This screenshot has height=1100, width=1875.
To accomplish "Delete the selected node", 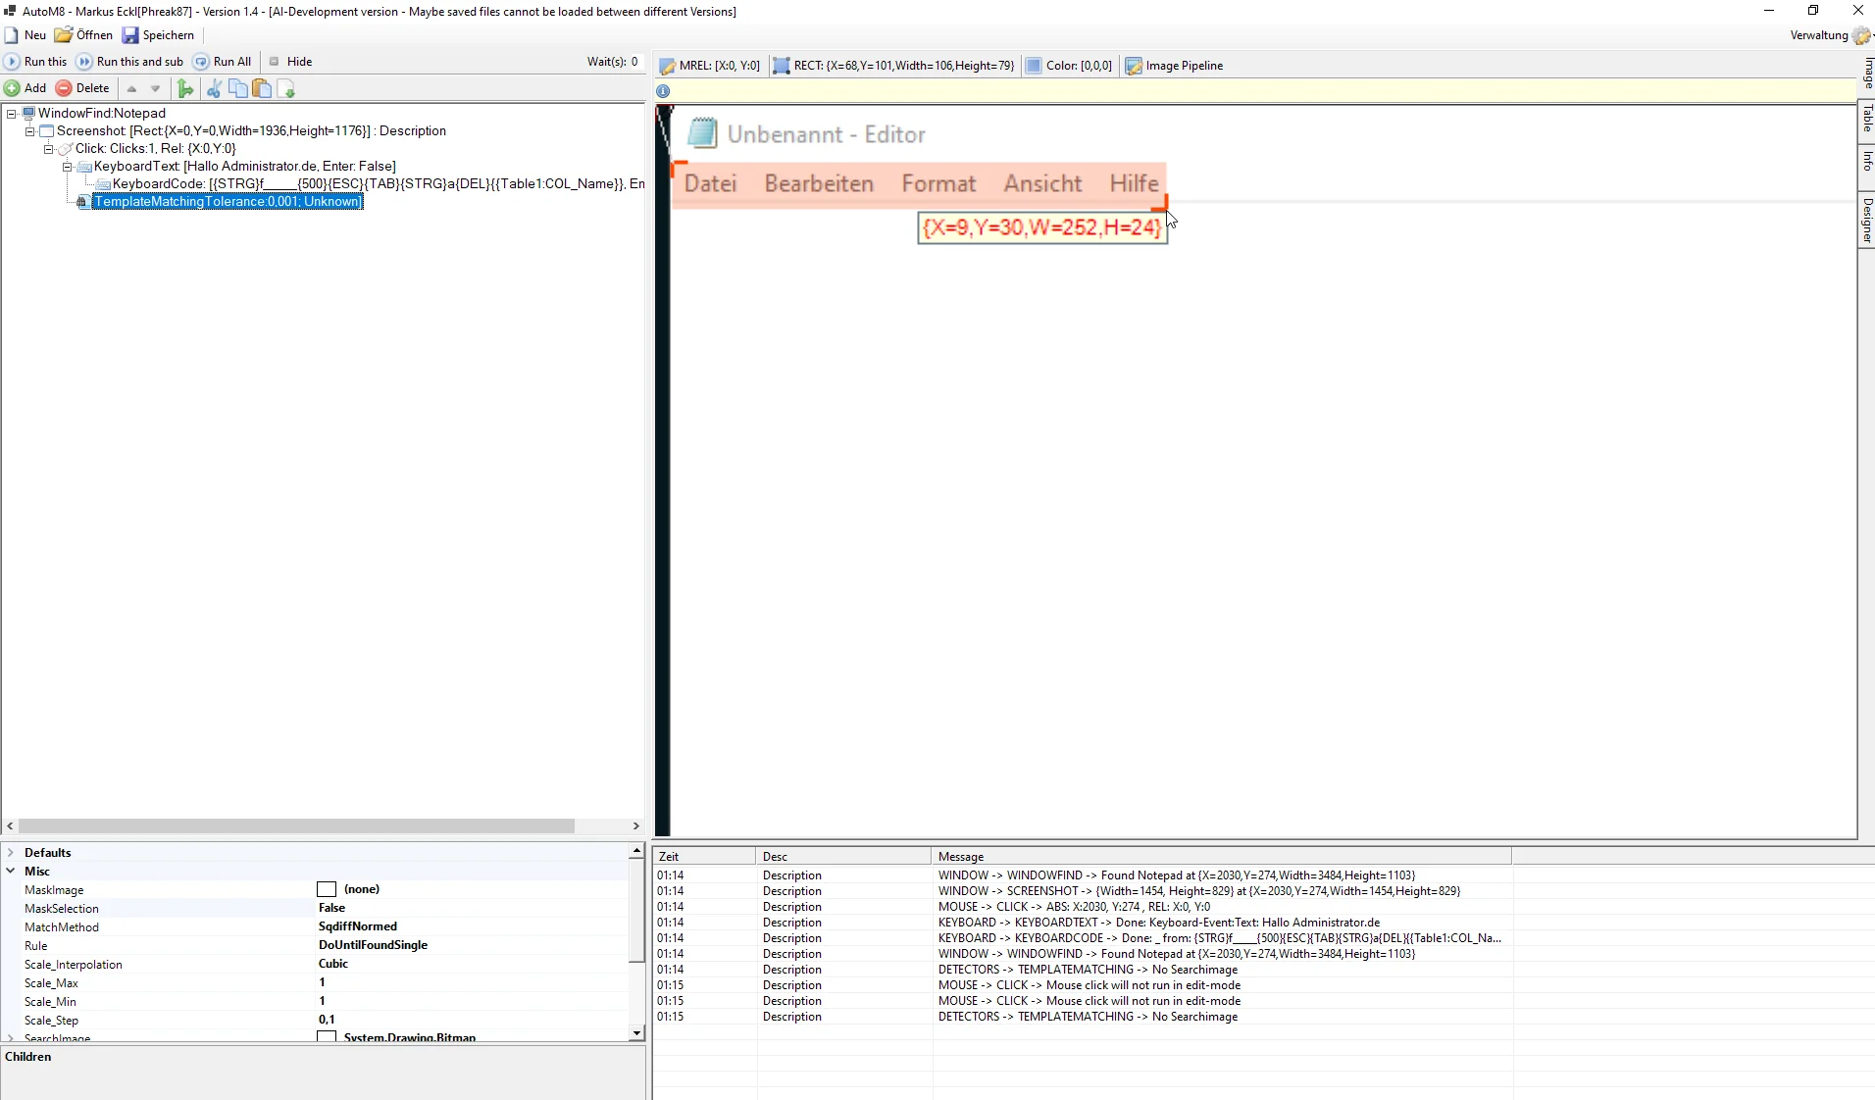I will coord(82,88).
